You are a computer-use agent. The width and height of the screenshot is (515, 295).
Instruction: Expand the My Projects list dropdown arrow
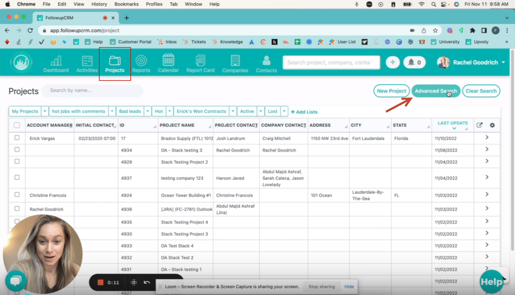pos(45,111)
